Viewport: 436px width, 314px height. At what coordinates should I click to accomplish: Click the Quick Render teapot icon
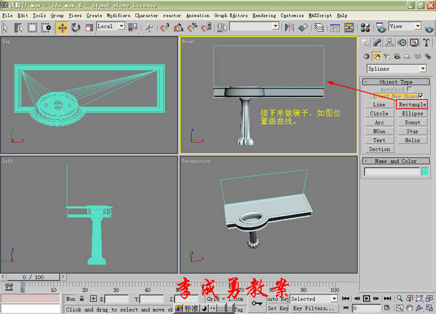[429, 28]
